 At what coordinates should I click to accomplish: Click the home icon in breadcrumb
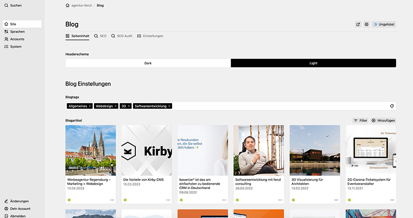click(67, 5)
